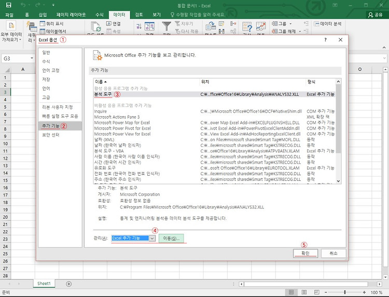This screenshot has height=297, width=389.
Task: Select 추가 기능 category
Action: coord(60,125)
